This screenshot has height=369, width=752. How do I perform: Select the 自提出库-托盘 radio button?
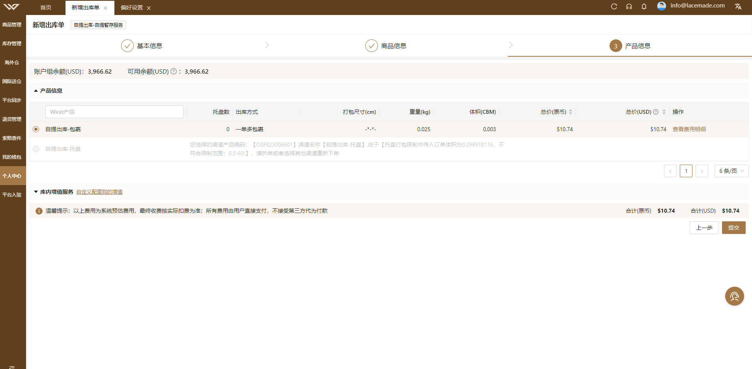(36, 149)
